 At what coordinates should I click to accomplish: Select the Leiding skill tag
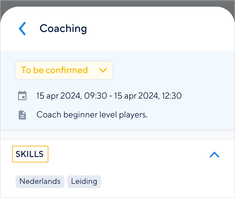click(84, 181)
